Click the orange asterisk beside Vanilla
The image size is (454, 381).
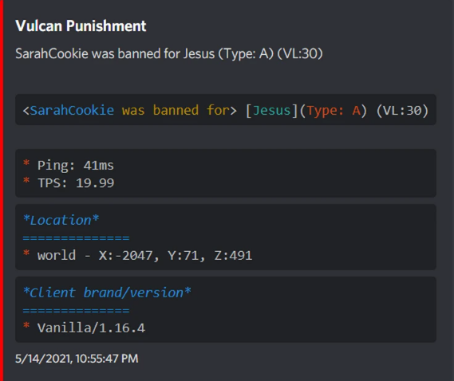pyautogui.click(x=26, y=325)
